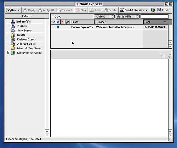Click the Delete toolbar button
The width and height of the screenshot is (177, 148).
coord(110,10)
